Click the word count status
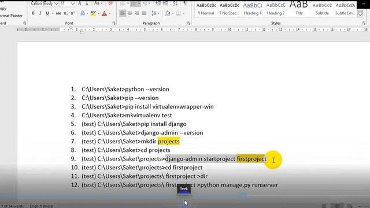 pyautogui.click(x=12, y=206)
